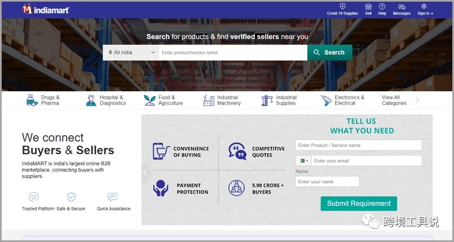Click the CONVENIENCE OF BUYING text
Image resolution: width=454 pixels, height=242 pixels.
coord(191,152)
